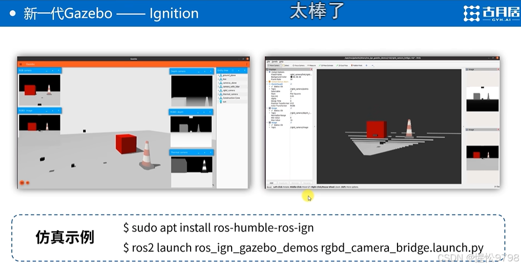Open the RViz Help menu

tap(281, 62)
